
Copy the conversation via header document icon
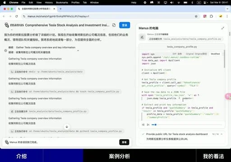click(x=114, y=25)
